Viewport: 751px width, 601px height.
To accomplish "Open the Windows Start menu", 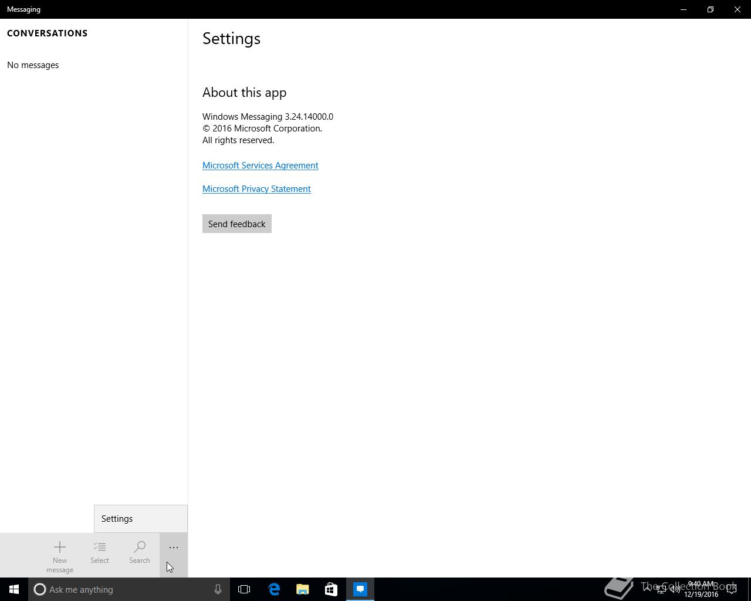I will 14,589.
